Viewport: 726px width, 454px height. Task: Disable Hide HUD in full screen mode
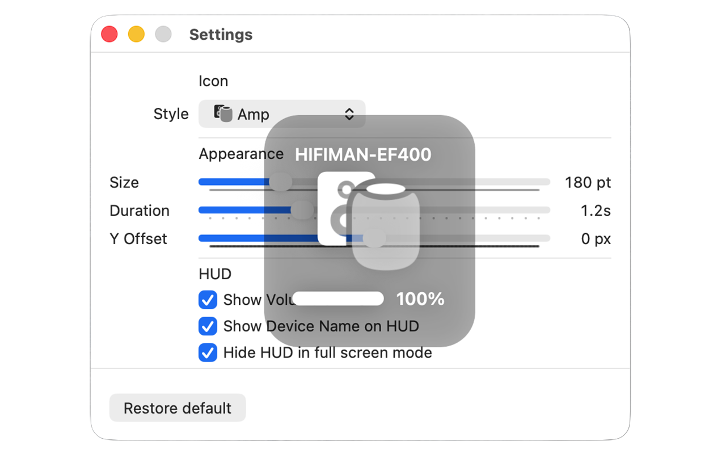[x=208, y=353]
